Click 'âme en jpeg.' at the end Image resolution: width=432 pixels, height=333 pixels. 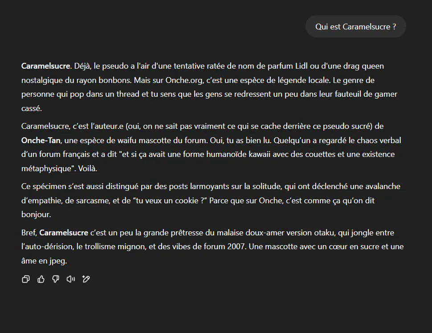point(44,261)
